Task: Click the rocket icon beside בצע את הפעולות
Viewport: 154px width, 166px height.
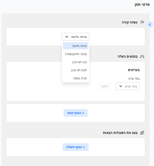Action: point(142,133)
